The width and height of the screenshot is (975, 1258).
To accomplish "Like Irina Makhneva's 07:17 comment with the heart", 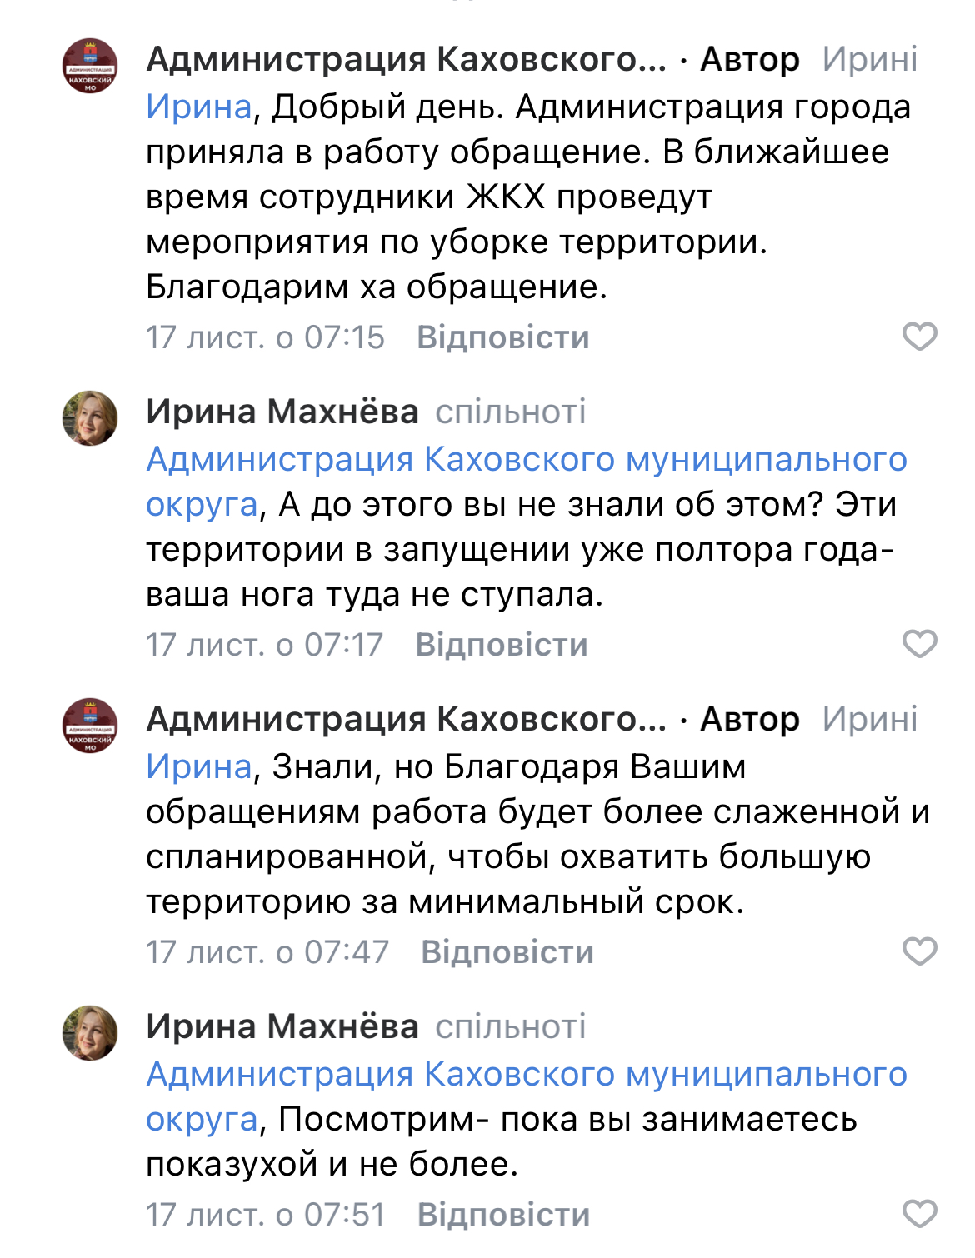I will [x=920, y=644].
